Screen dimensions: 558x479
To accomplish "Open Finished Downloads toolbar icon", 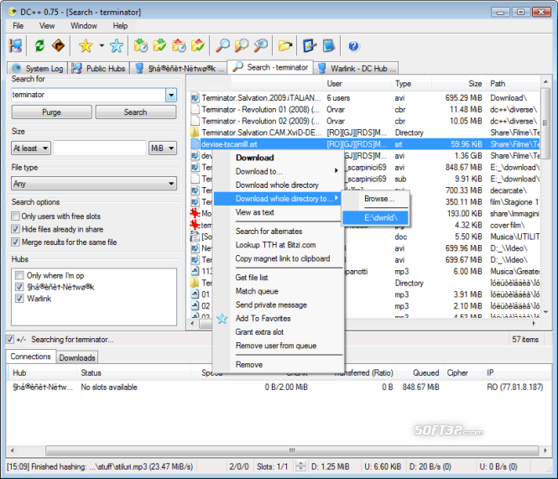I will coord(159,46).
